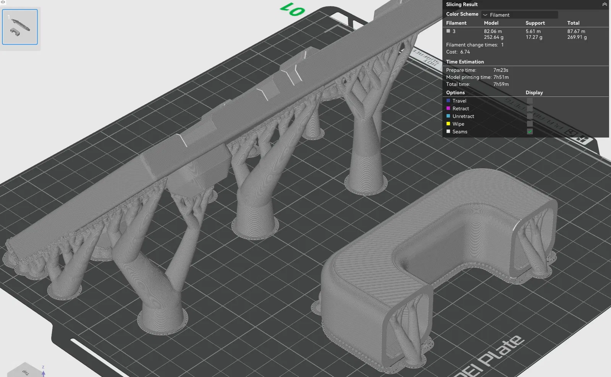Click the "Filament" column header
611x377 pixels.
click(456, 23)
